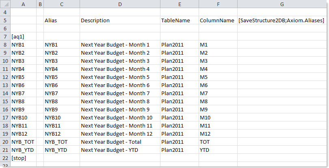Select column D header
The image size is (329, 168).
click(x=120, y=4)
